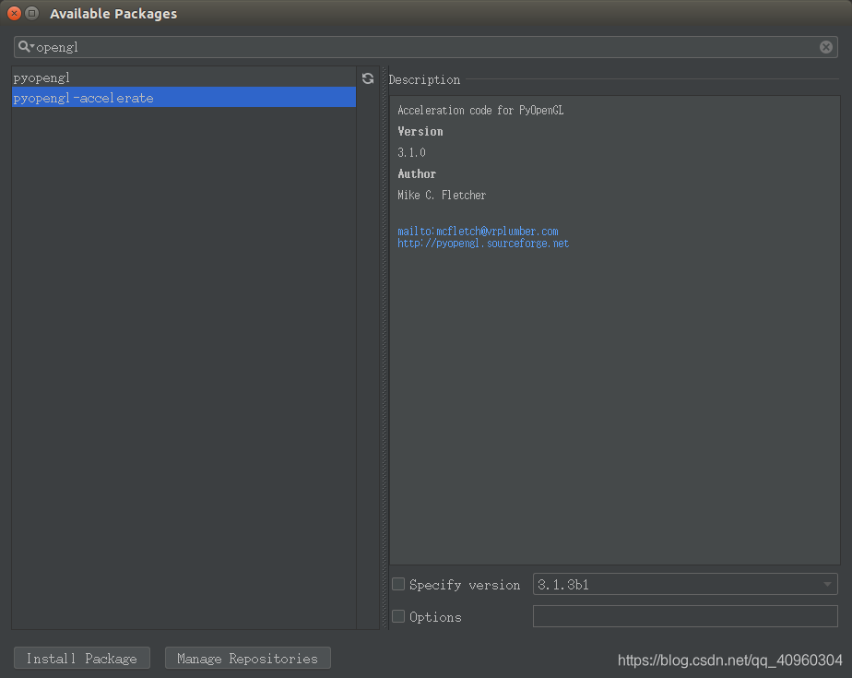The image size is (852, 678).
Task: Open the pyopengl.sourceforge.net link
Action: pos(483,243)
